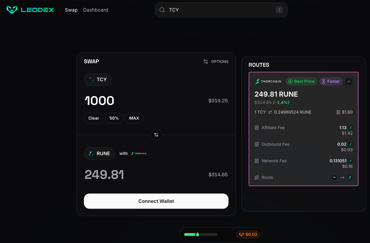Click the green droplet progress slider
This screenshot has width=370, height=243.
click(198, 234)
